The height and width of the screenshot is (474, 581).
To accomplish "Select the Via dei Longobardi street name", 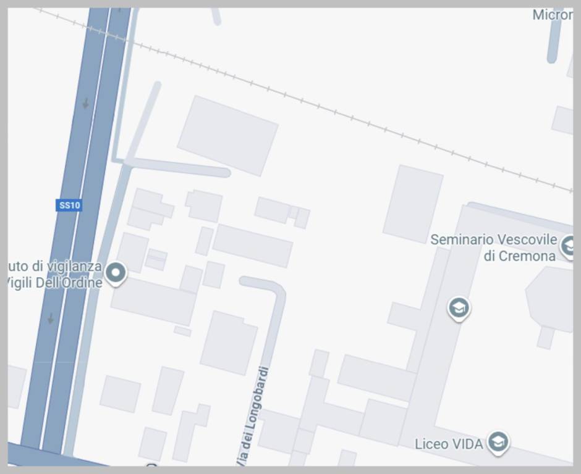I will [253, 415].
